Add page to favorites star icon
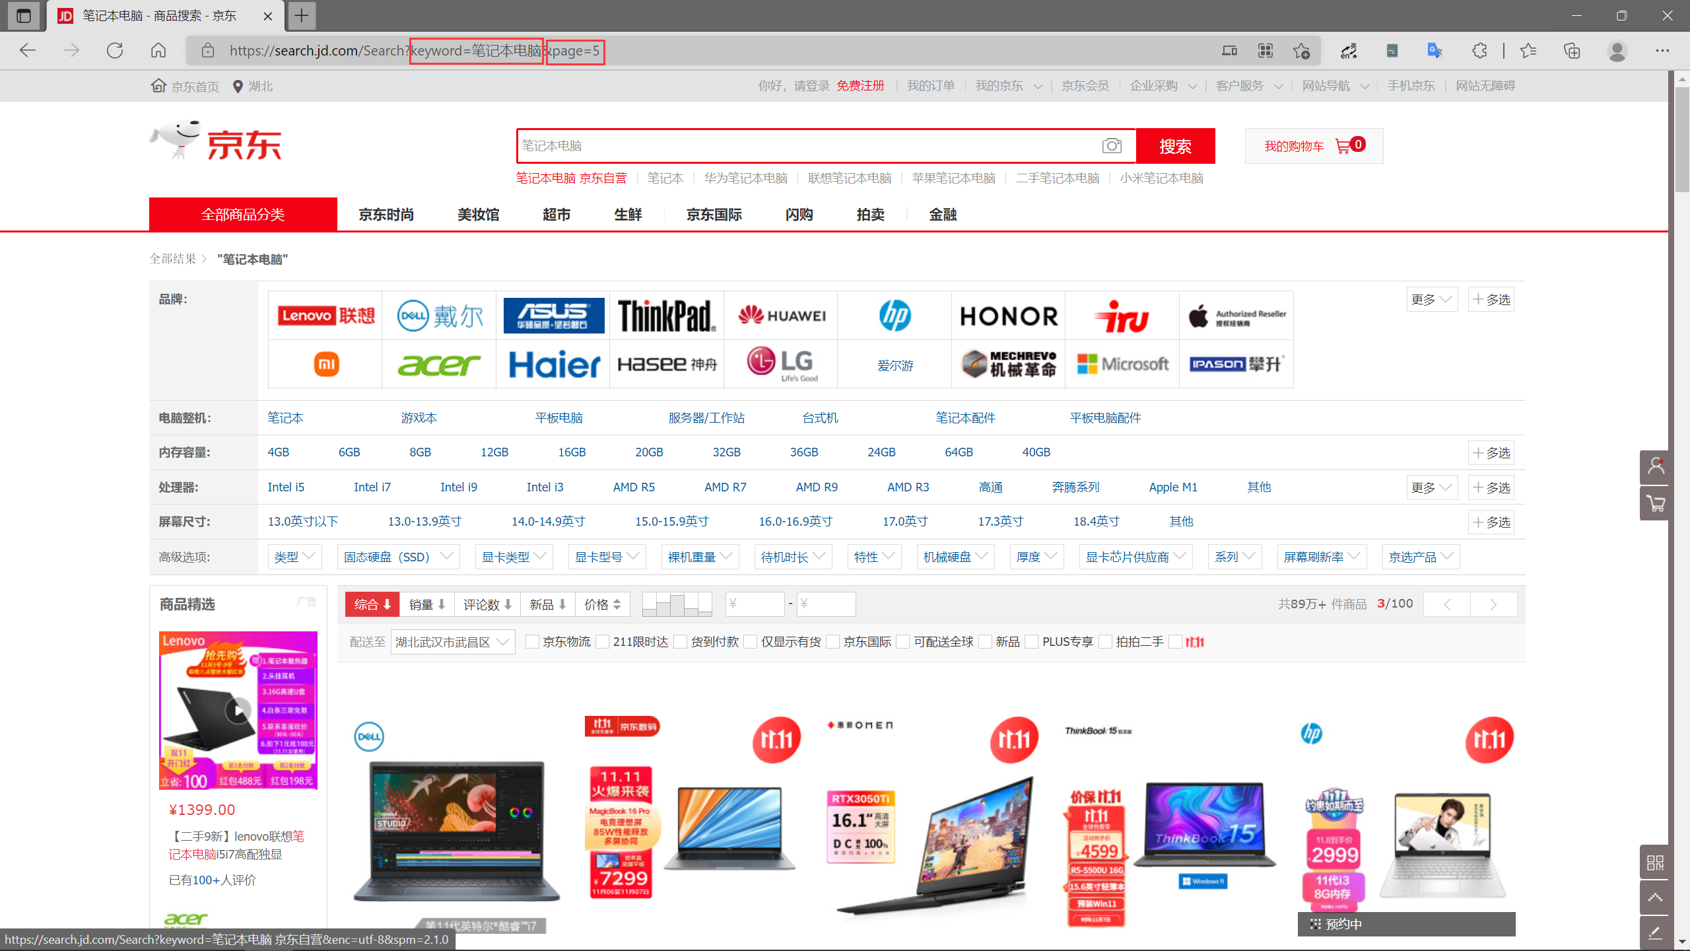This screenshot has height=951, width=1690. (x=1301, y=51)
